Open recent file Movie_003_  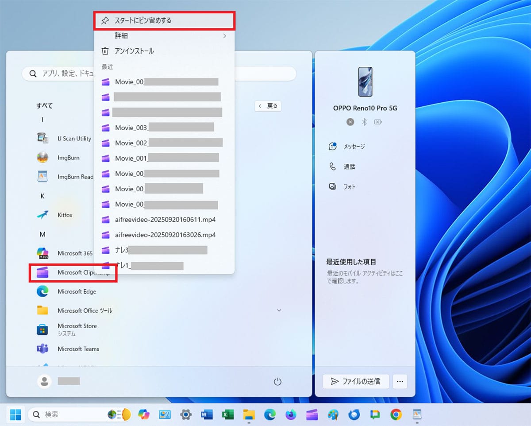pos(164,128)
